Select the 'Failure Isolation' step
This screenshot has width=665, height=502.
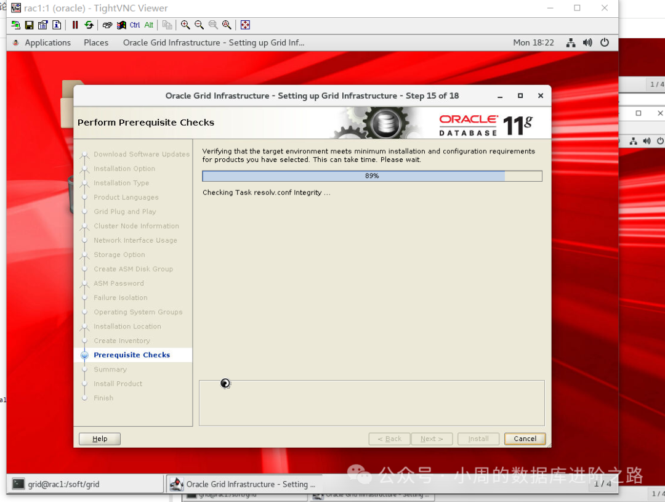121,298
